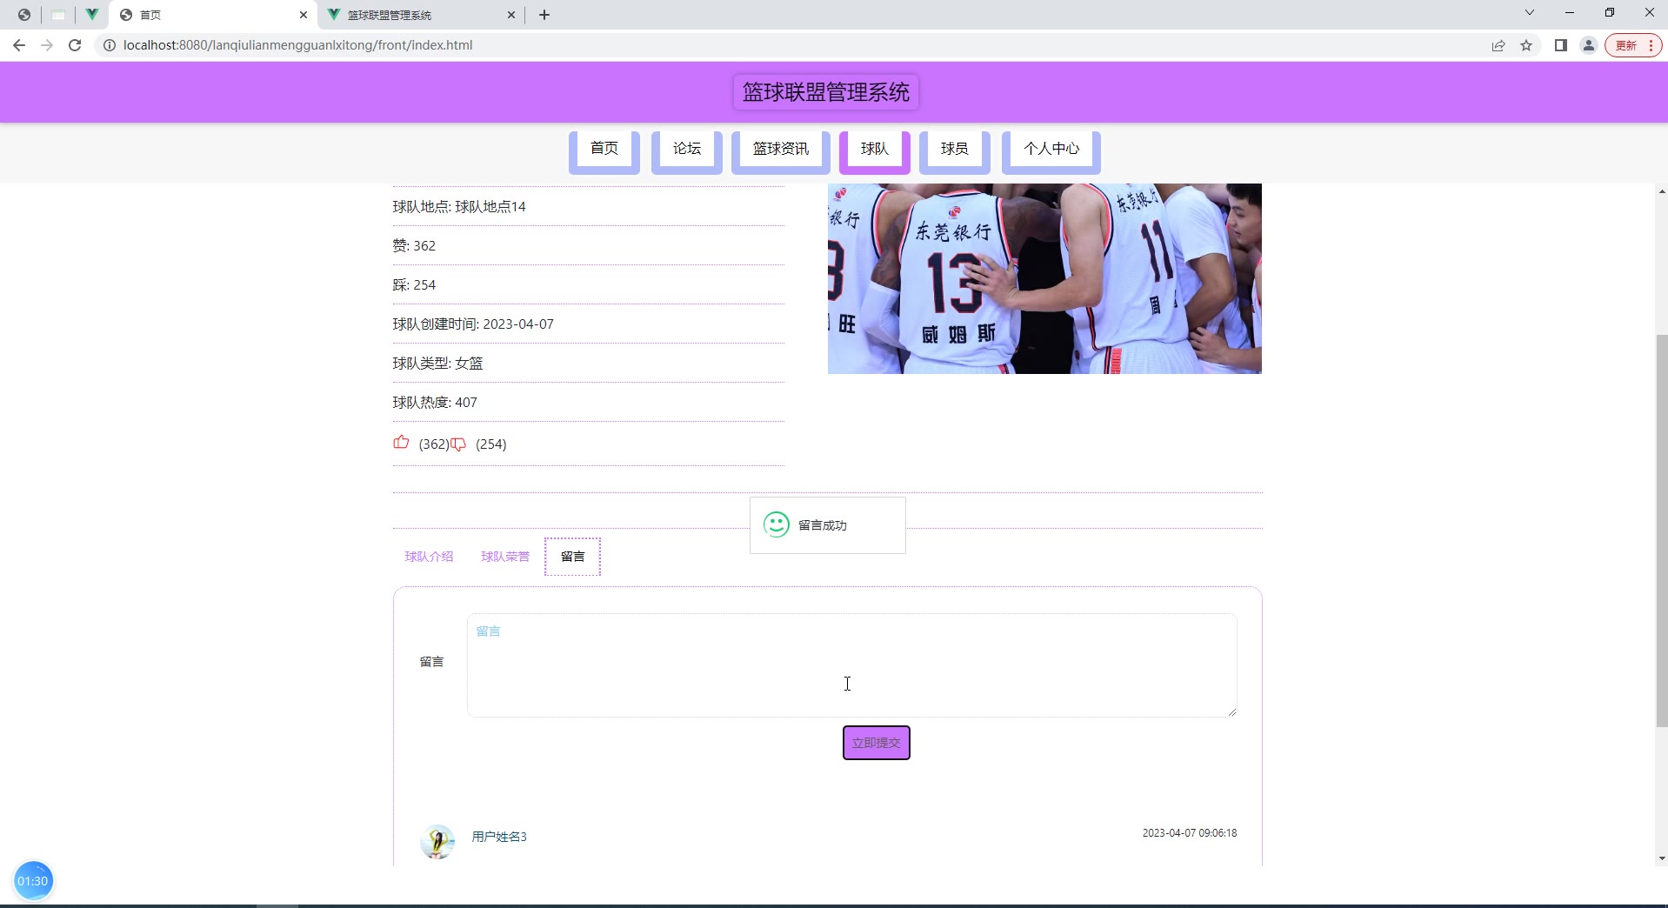This screenshot has height=908, width=1668.
Task: Open a new browser tab with plus icon
Action: pyautogui.click(x=544, y=15)
